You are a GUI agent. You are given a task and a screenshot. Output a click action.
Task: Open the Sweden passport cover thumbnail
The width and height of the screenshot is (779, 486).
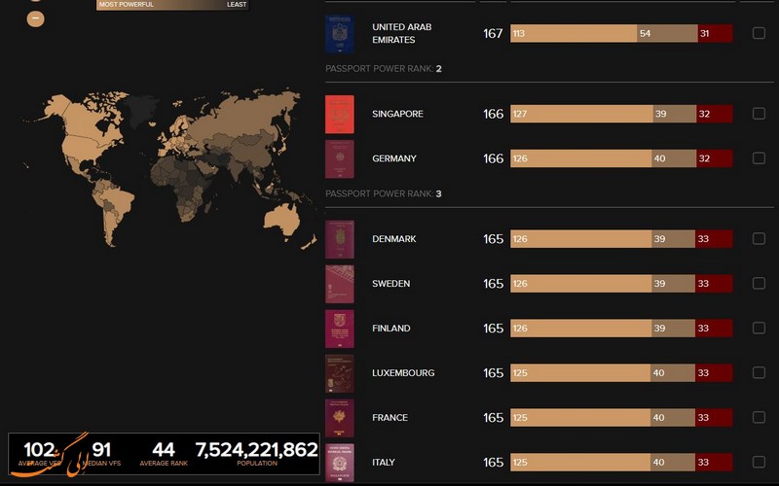pos(339,284)
